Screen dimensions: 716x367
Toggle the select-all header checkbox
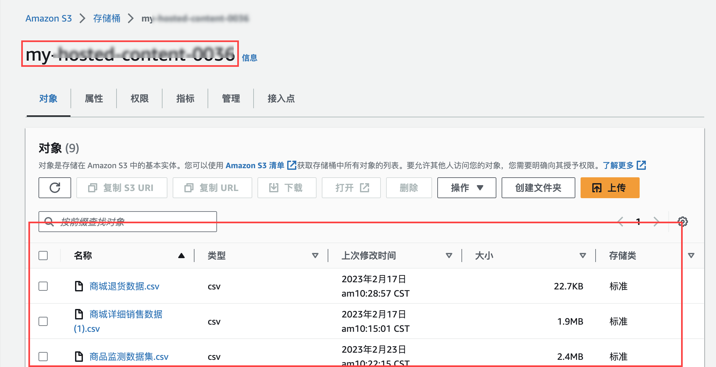pyautogui.click(x=43, y=256)
